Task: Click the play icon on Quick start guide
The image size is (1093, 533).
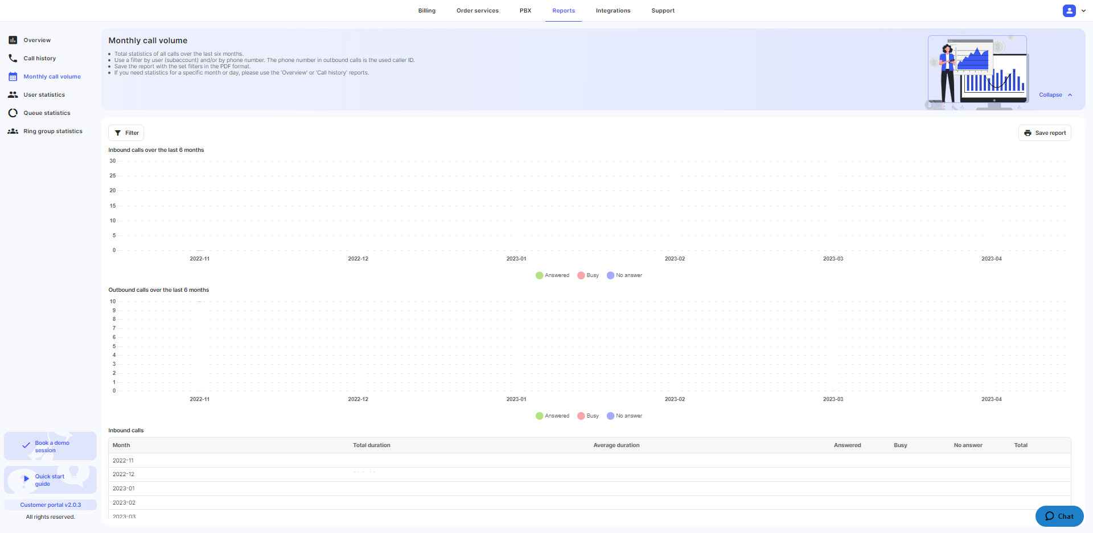Action: point(26,478)
